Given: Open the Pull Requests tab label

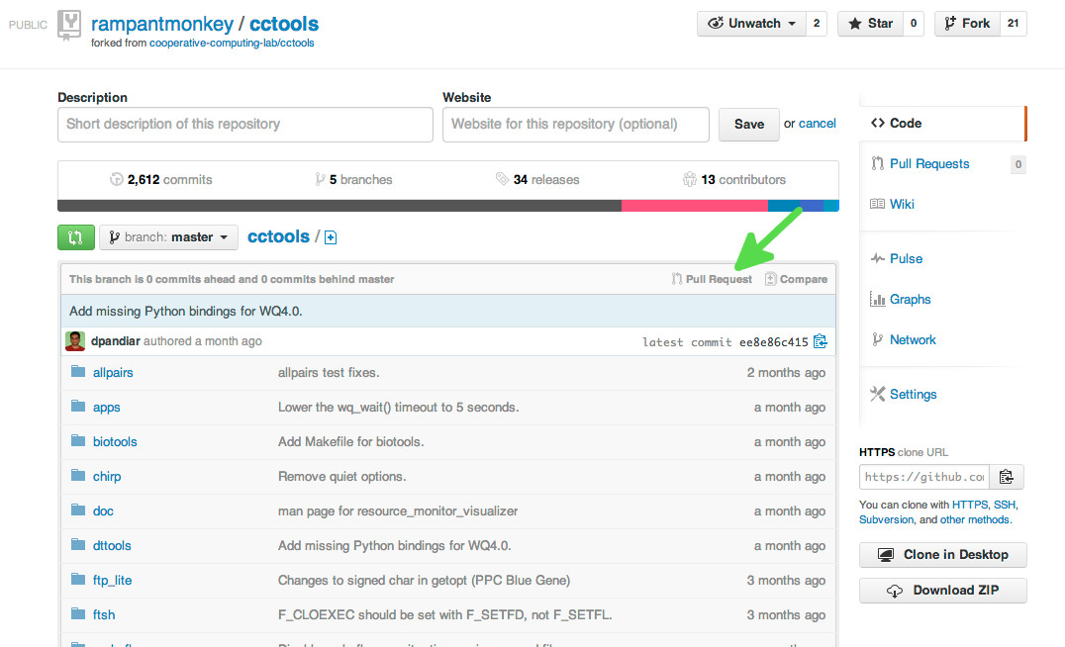Looking at the screenshot, I should 929,163.
